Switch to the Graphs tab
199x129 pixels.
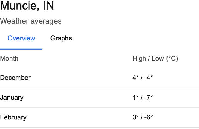click(x=61, y=38)
